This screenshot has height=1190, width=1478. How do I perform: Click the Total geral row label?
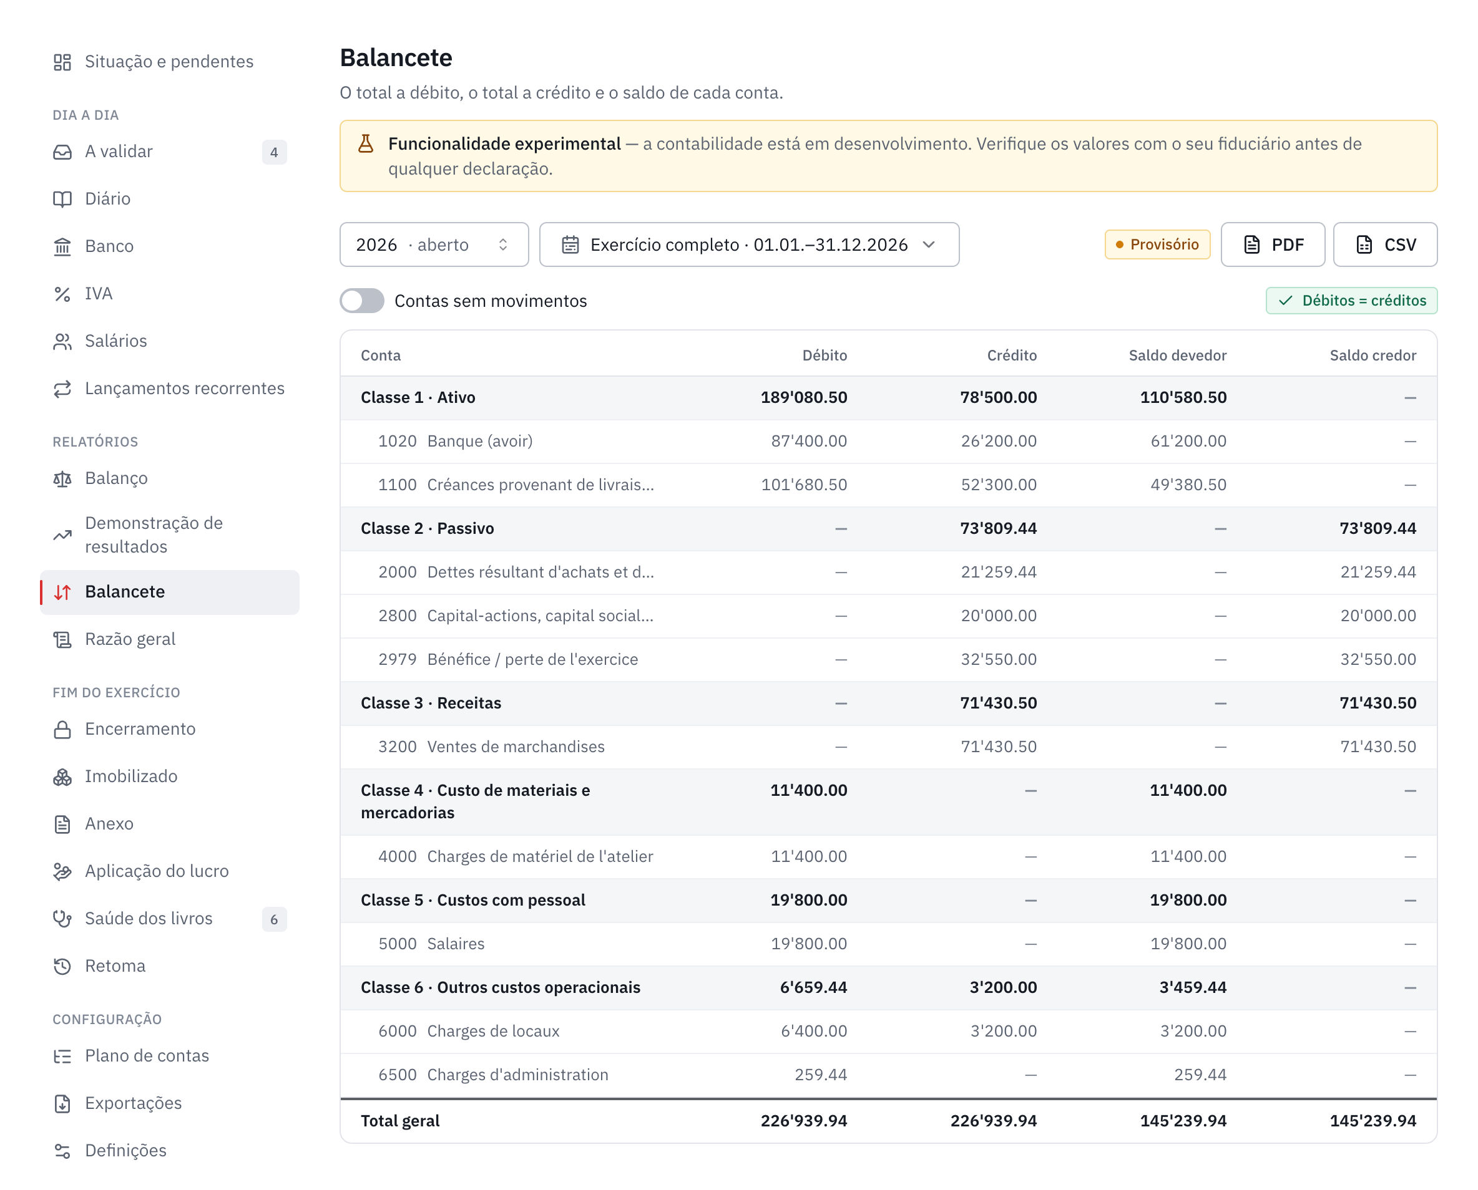[400, 1121]
